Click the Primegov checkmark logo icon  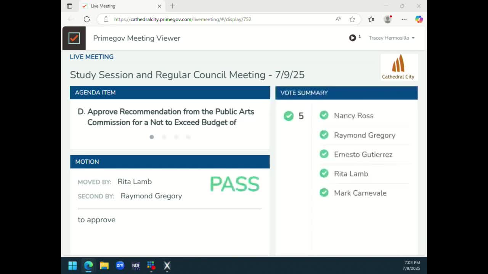pyautogui.click(x=74, y=38)
